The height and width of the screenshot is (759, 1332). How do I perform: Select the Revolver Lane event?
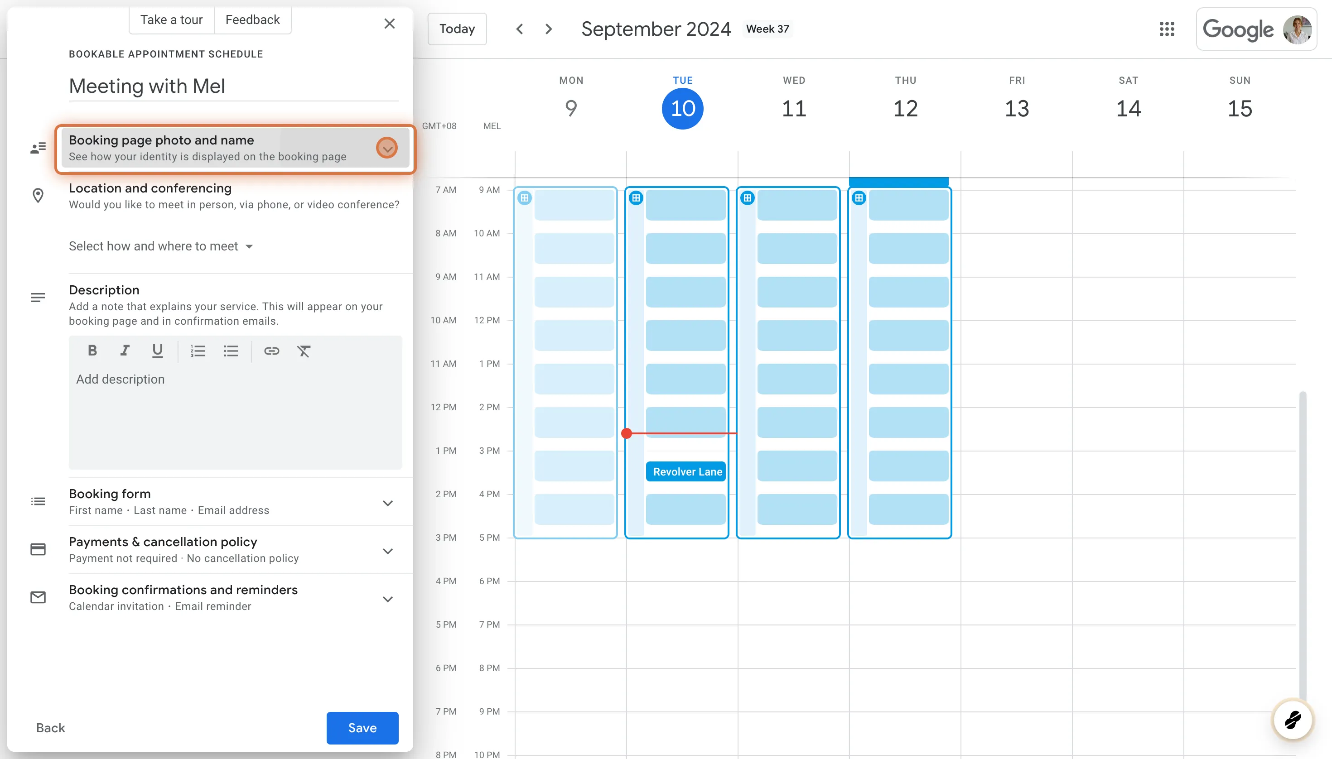click(685, 471)
